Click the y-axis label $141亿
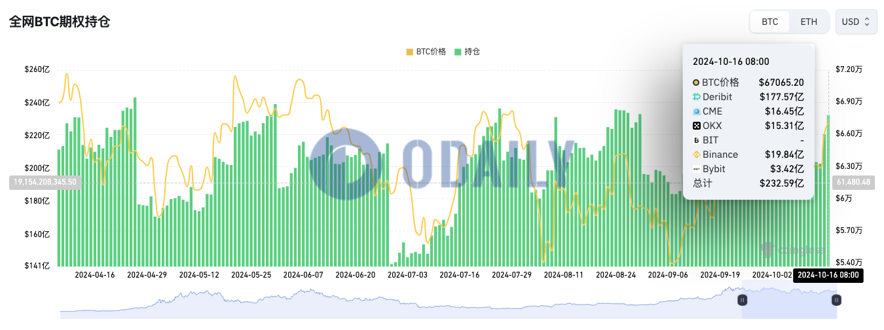884x330 pixels. coord(37,266)
